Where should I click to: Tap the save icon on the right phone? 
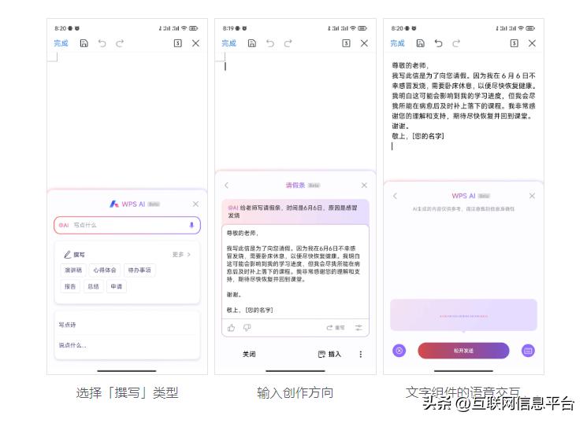(421, 43)
